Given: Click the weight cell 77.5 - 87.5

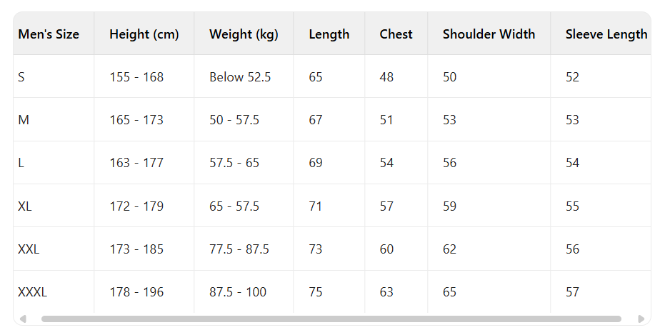Looking at the screenshot, I should (x=239, y=249).
